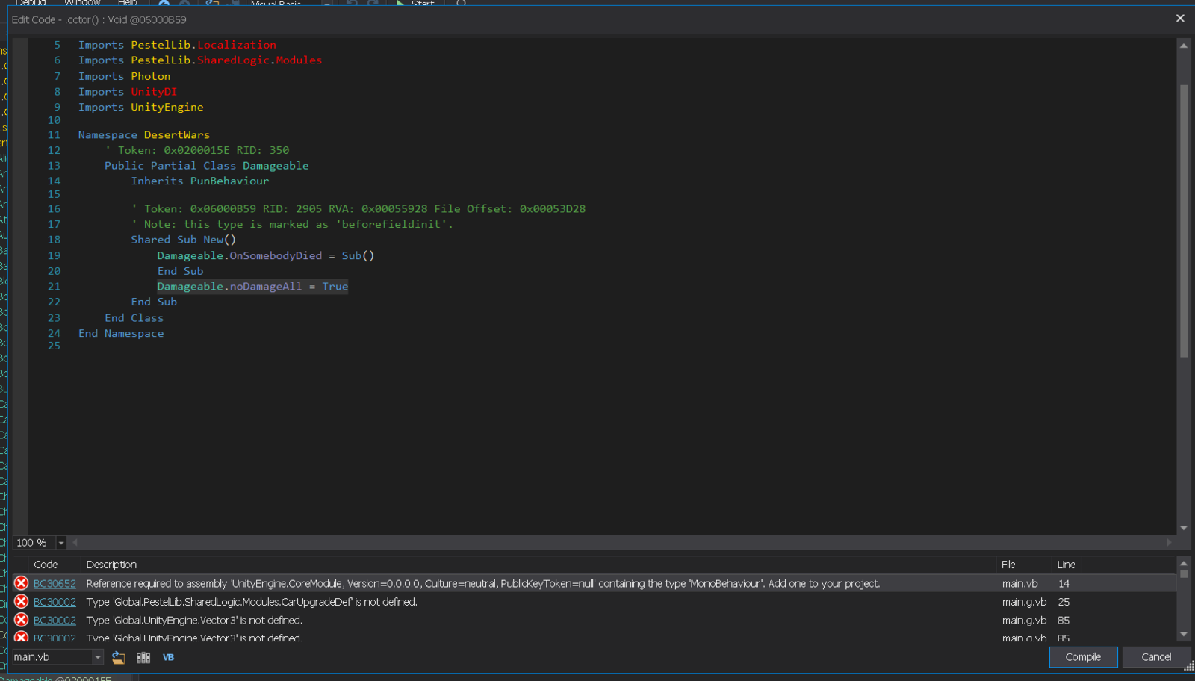Click the Cancel button
Screen dimensions: 1195x681
1156,657
